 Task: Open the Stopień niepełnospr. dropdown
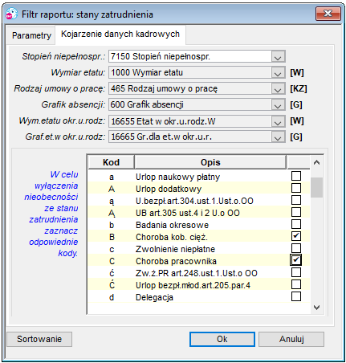tap(278, 57)
